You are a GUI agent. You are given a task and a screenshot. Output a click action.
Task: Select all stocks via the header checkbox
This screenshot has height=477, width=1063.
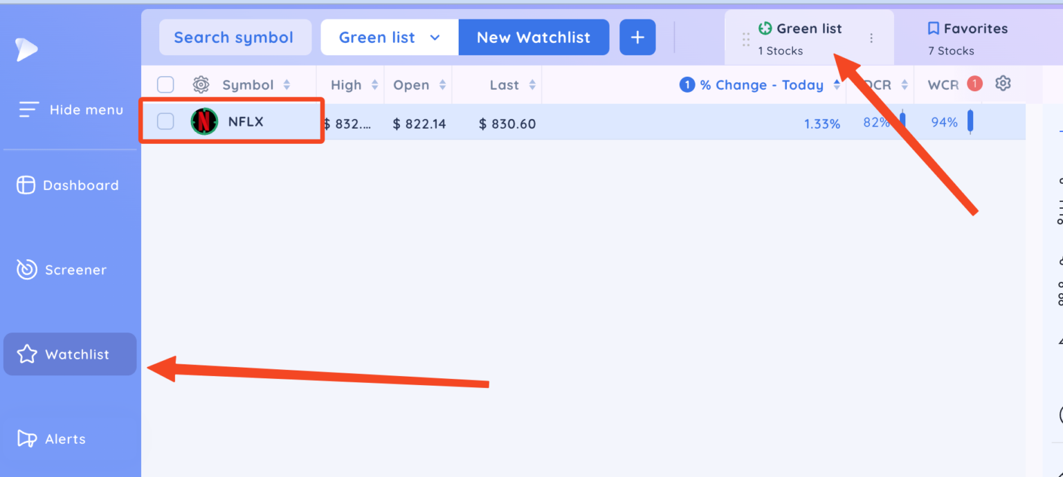coord(165,84)
